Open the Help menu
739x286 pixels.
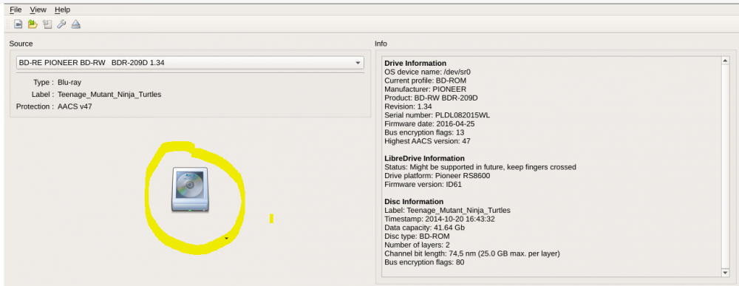click(x=62, y=10)
